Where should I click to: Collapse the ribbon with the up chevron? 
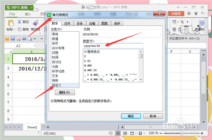pos(178,7)
